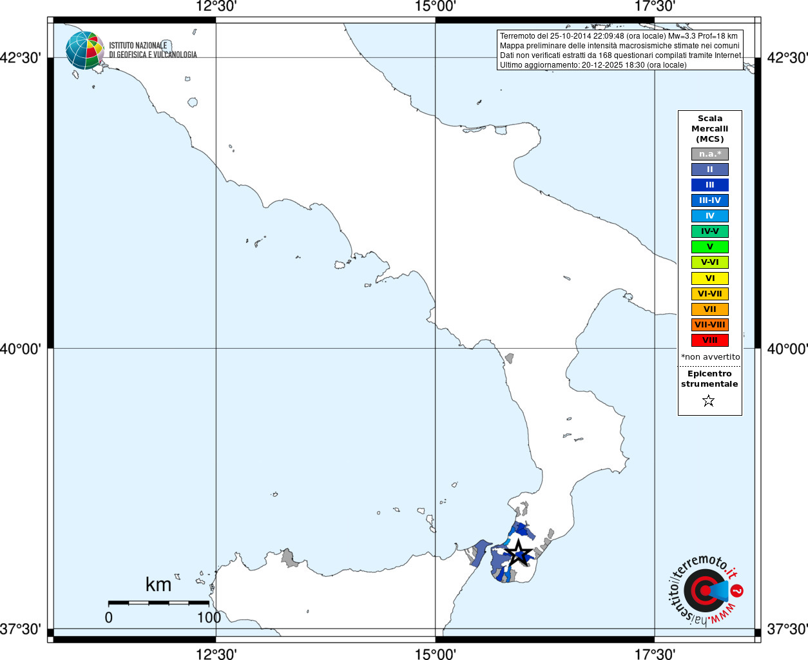Click the '0' scale bar value
The image size is (808, 660).
108,617
